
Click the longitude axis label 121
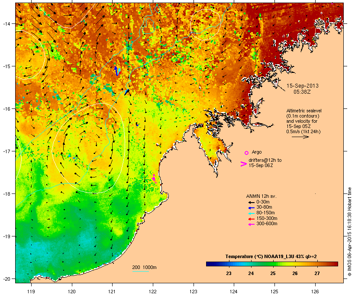[112, 292]
